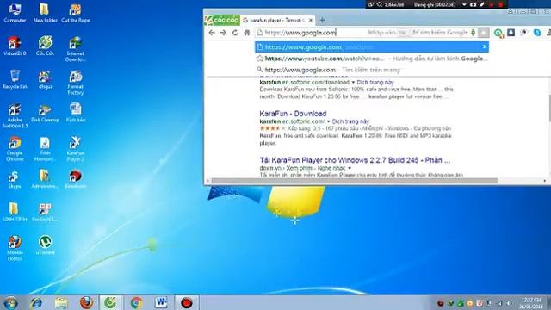Open Word from the taskbar

161,302
